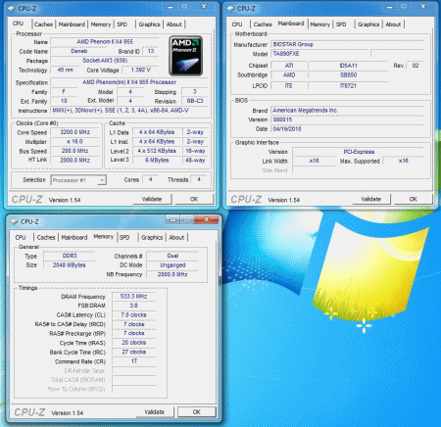
Task: Open About tab in Memory window
Action: 176,237
